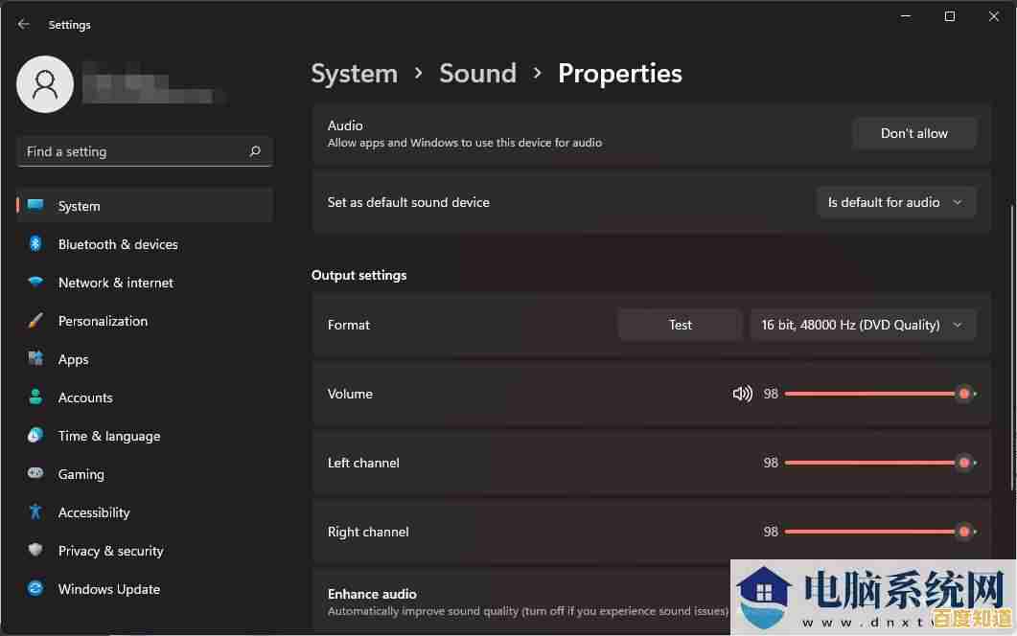Screen dimensions: 1017x636
Task: Click System in the breadcrumb trail
Action: pyautogui.click(x=354, y=73)
